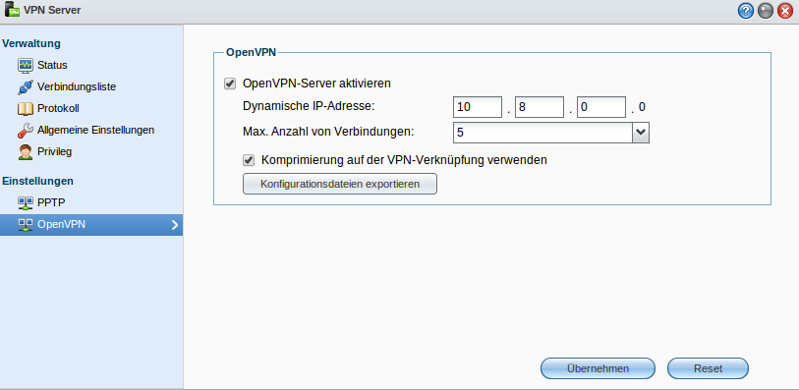Click the Privileg user icon
Screen dimensions: 799x390
click(25, 151)
